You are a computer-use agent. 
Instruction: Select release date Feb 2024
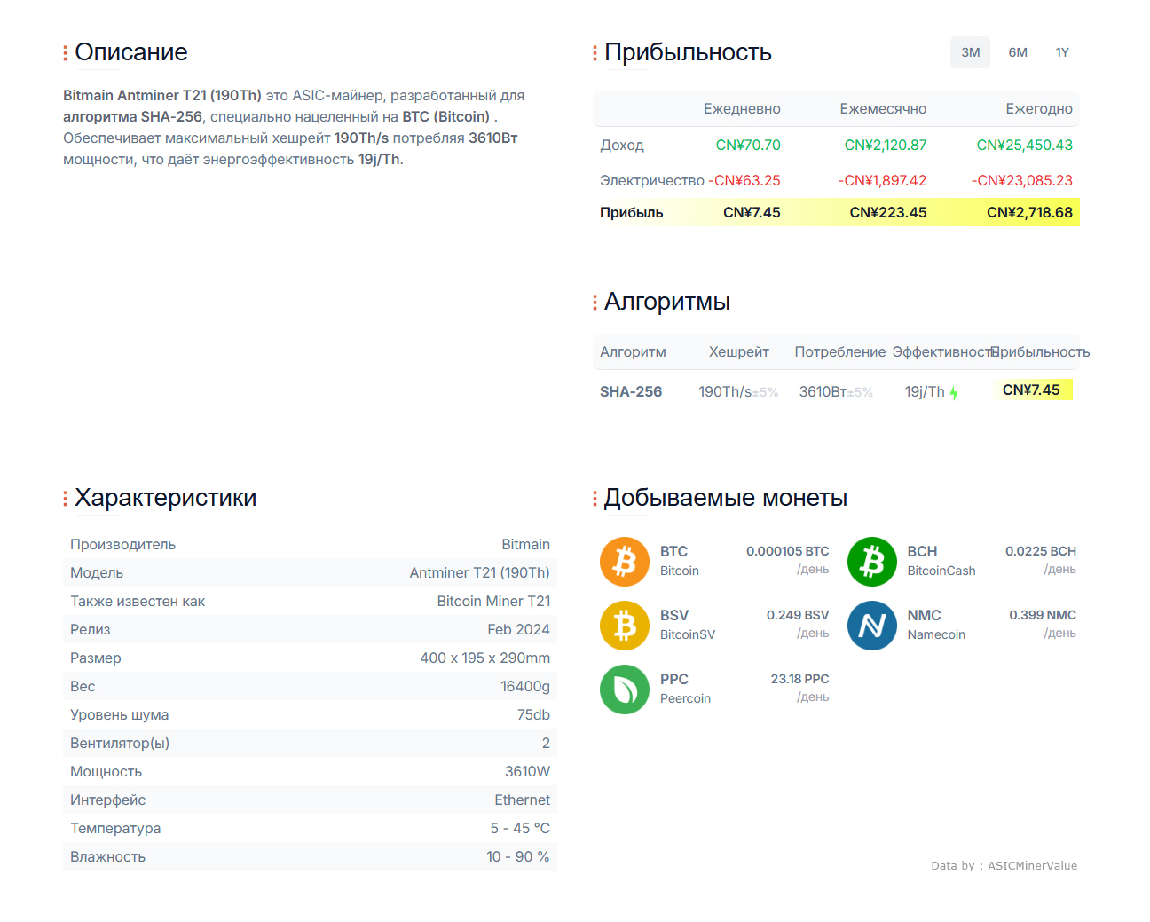518,629
